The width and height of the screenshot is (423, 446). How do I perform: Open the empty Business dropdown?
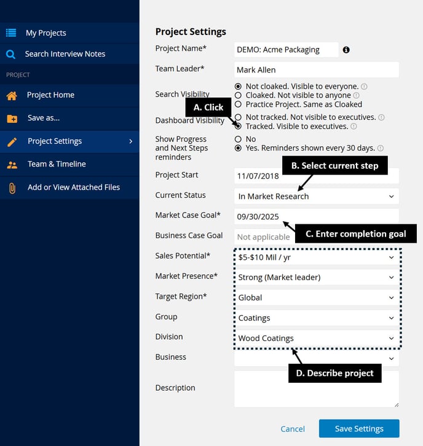(317, 358)
